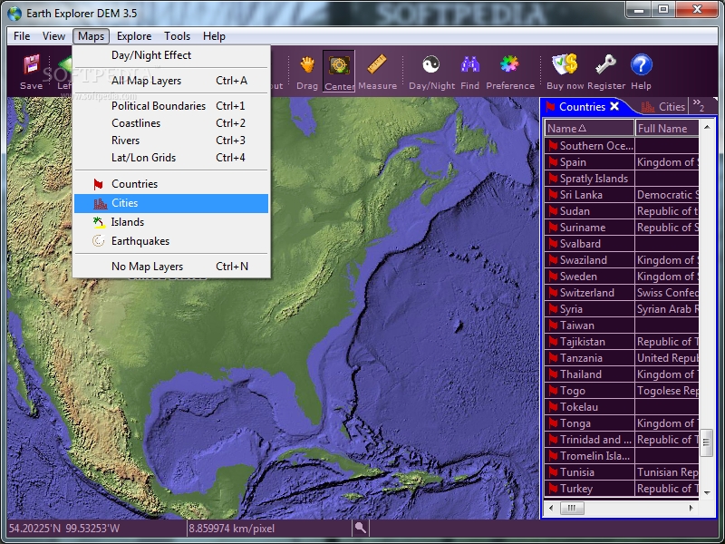Select Tunisia in countries list
The height and width of the screenshot is (544, 725).
[x=622, y=472]
